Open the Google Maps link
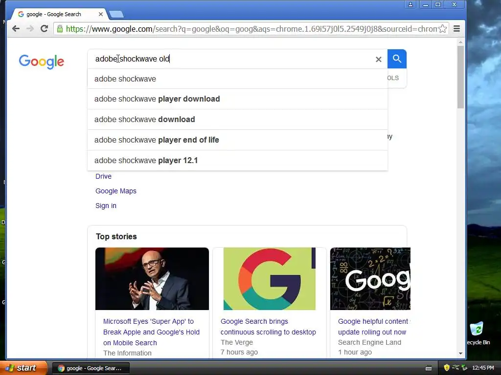The width and height of the screenshot is (501, 375). pyautogui.click(x=116, y=191)
